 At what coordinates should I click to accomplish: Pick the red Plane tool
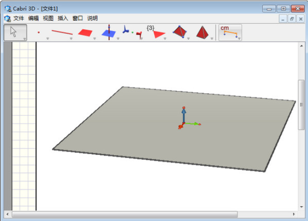point(85,33)
